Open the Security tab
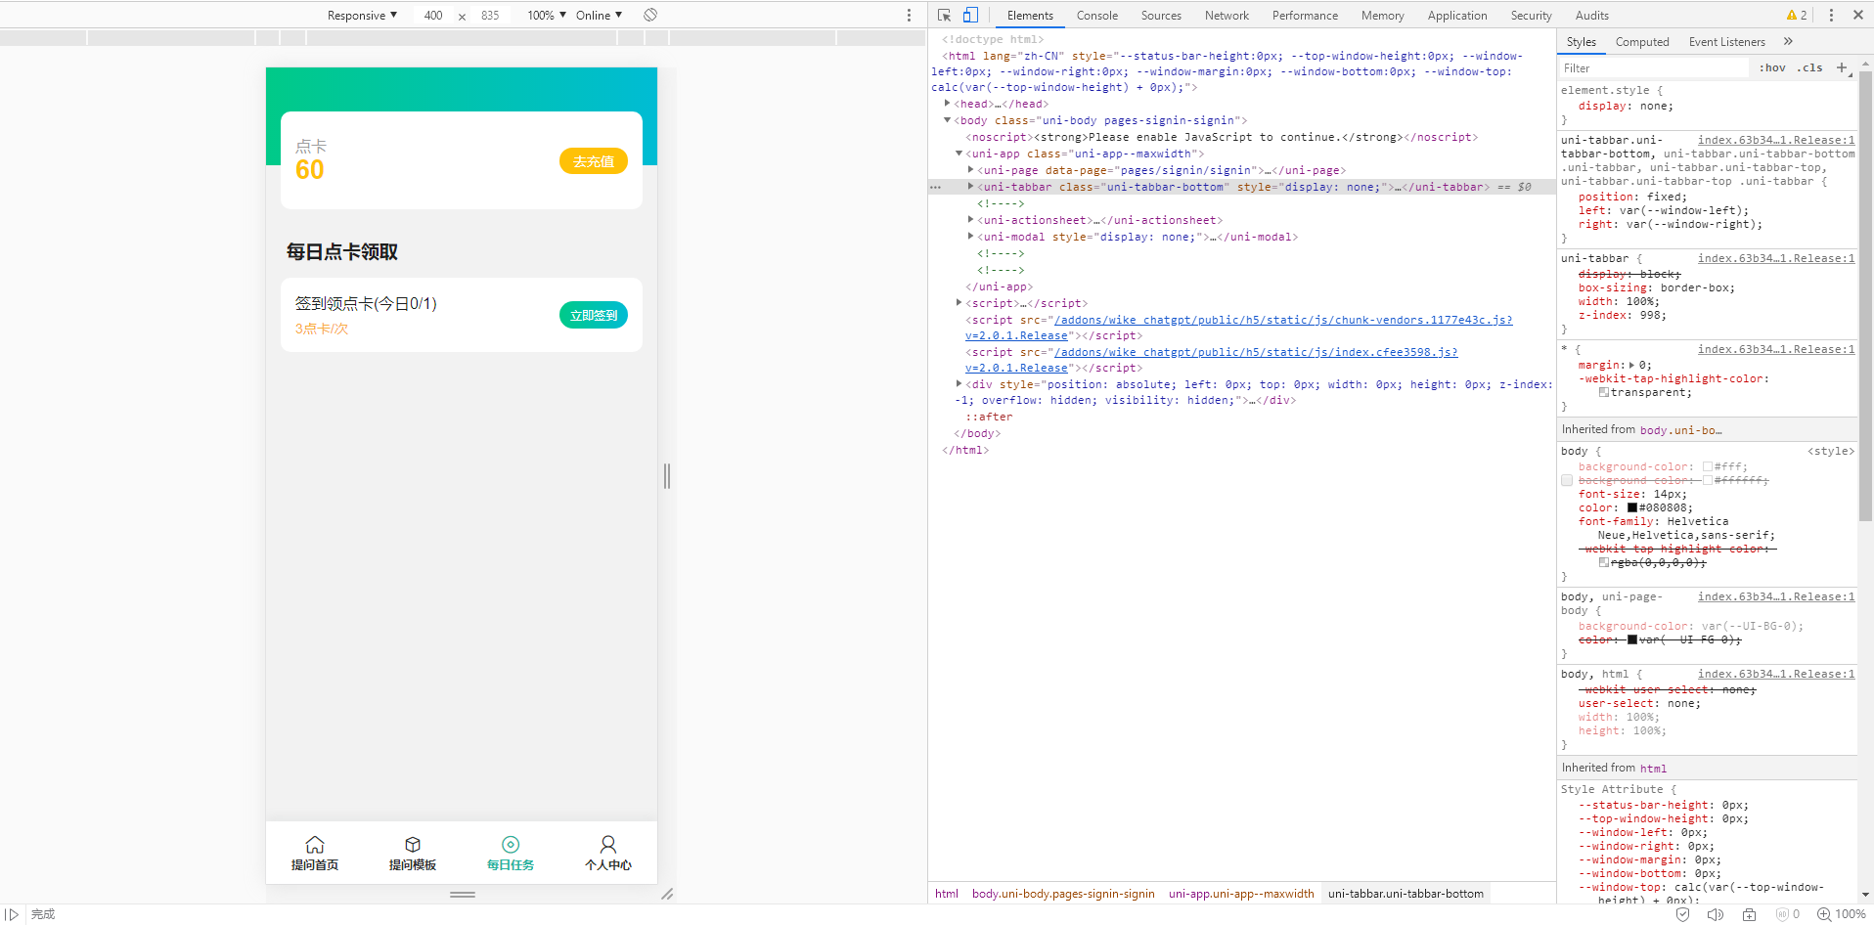Image resolution: width=1874 pixels, height=925 pixels. (1531, 15)
